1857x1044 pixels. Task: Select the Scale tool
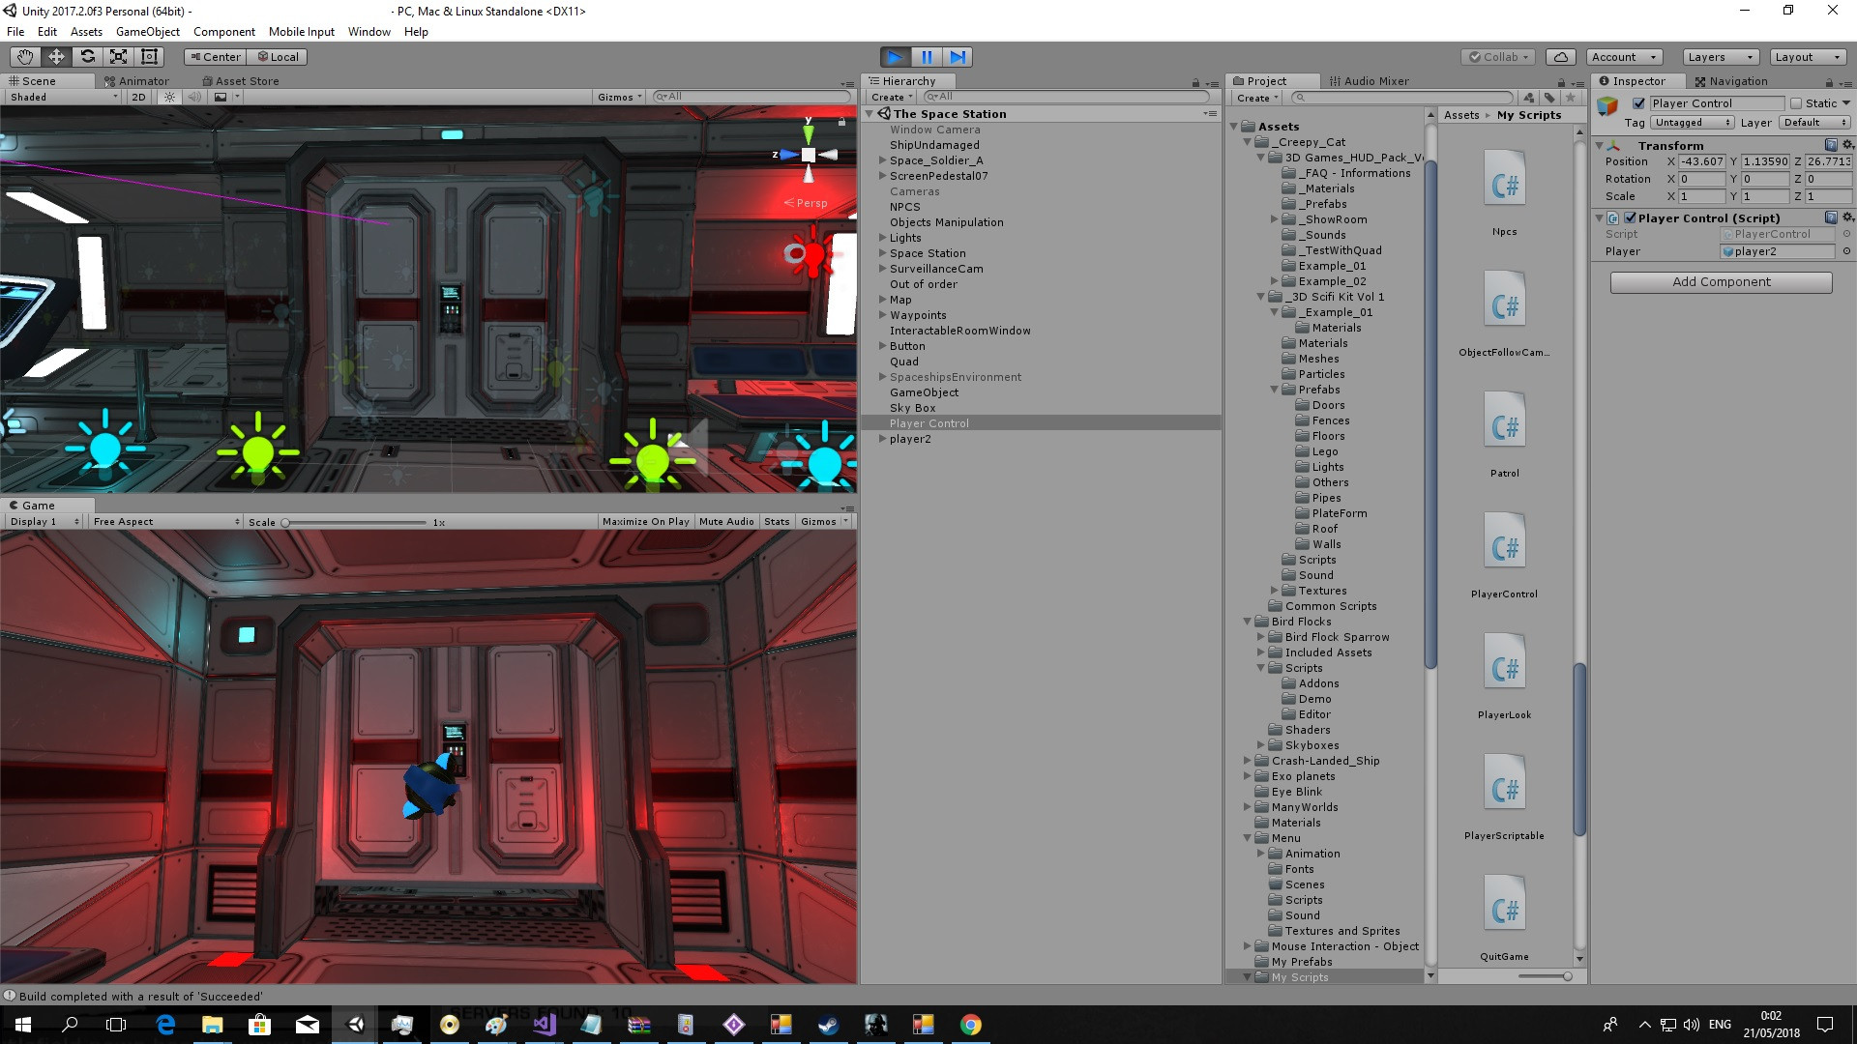119,57
